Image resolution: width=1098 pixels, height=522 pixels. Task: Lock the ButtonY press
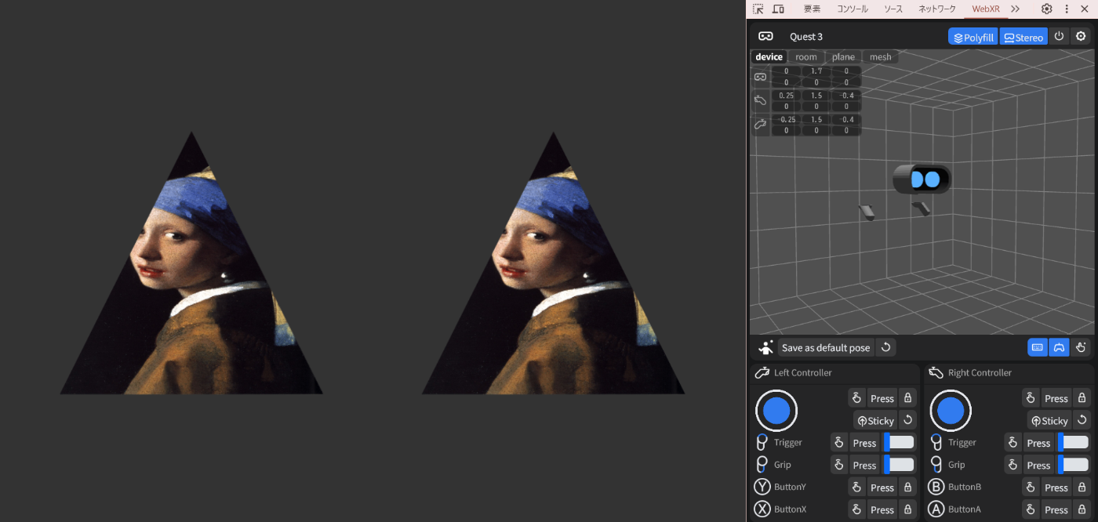(907, 487)
